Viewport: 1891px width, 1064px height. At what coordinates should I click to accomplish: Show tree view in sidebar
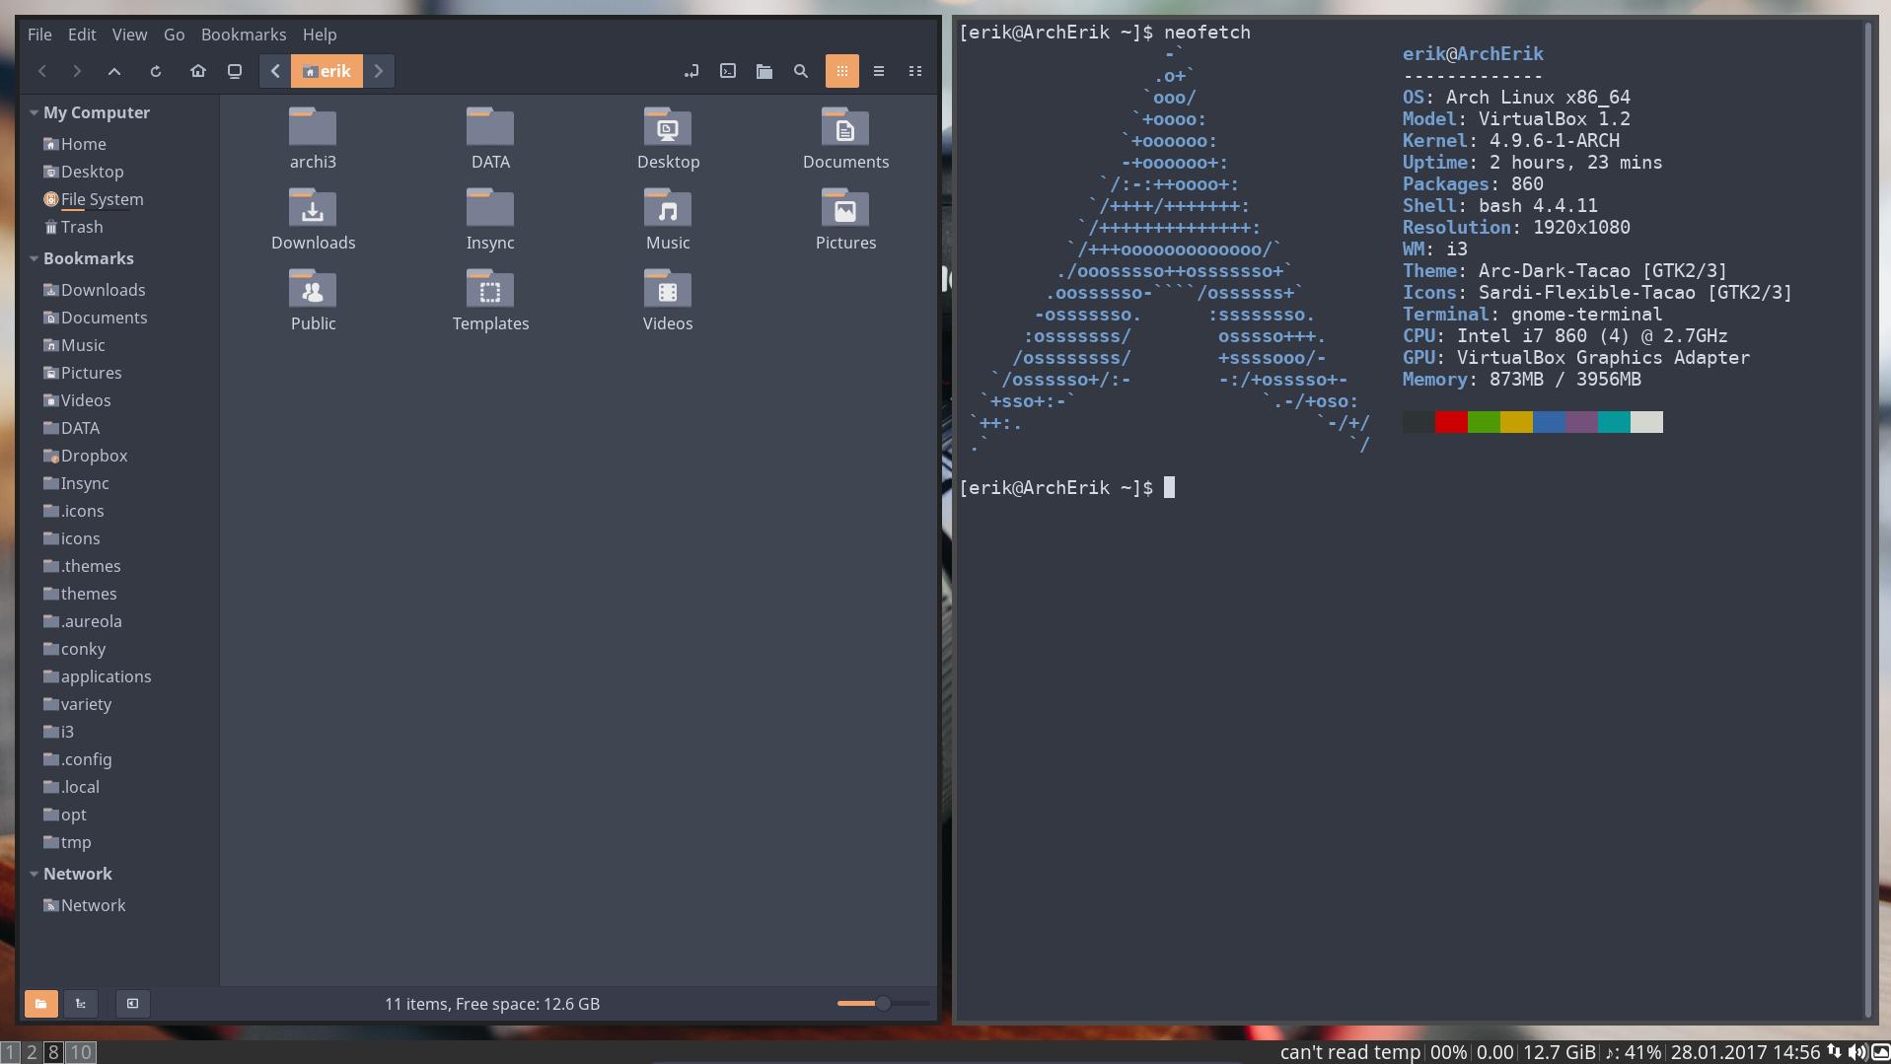coord(81,1004)
